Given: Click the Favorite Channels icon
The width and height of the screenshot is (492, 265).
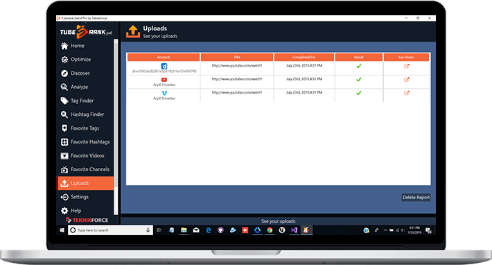Looking at the screenshot, I should click(64, 169).
